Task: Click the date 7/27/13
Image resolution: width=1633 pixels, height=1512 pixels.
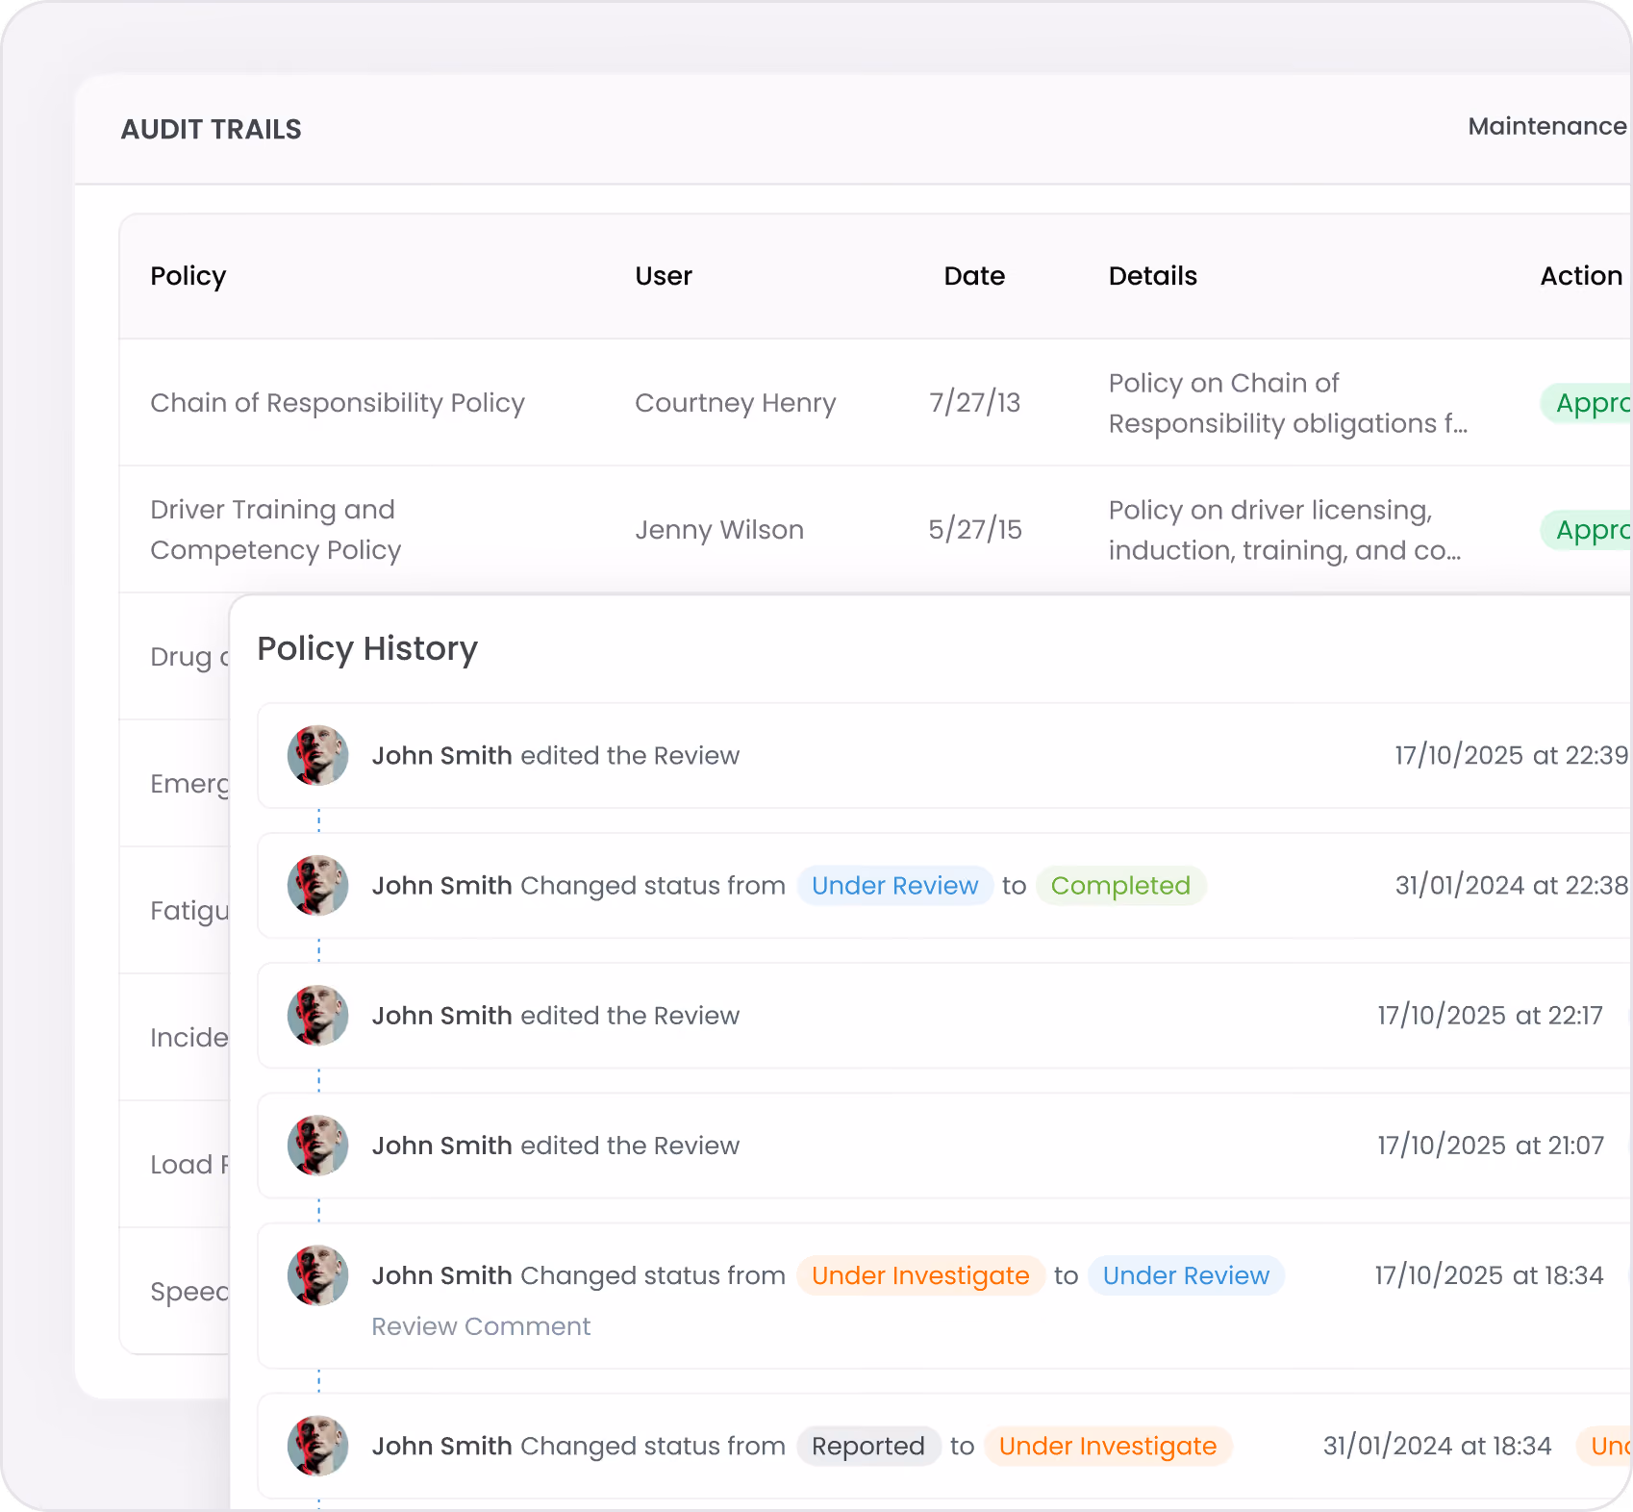Action: pyautogui.click(x=974, y=402)
